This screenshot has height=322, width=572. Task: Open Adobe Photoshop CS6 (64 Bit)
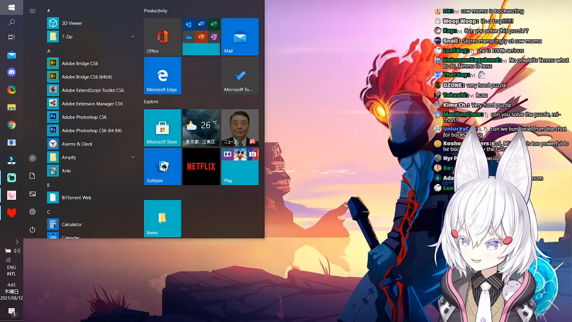(x=92, y=131)
